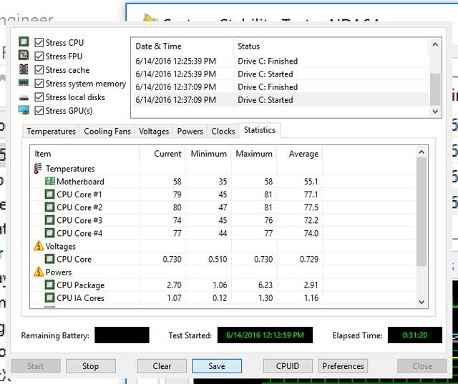The image size is (458, 384).
Task: Click the Date & Time column header
Action: pyautogui.click(x=182, y=46)
